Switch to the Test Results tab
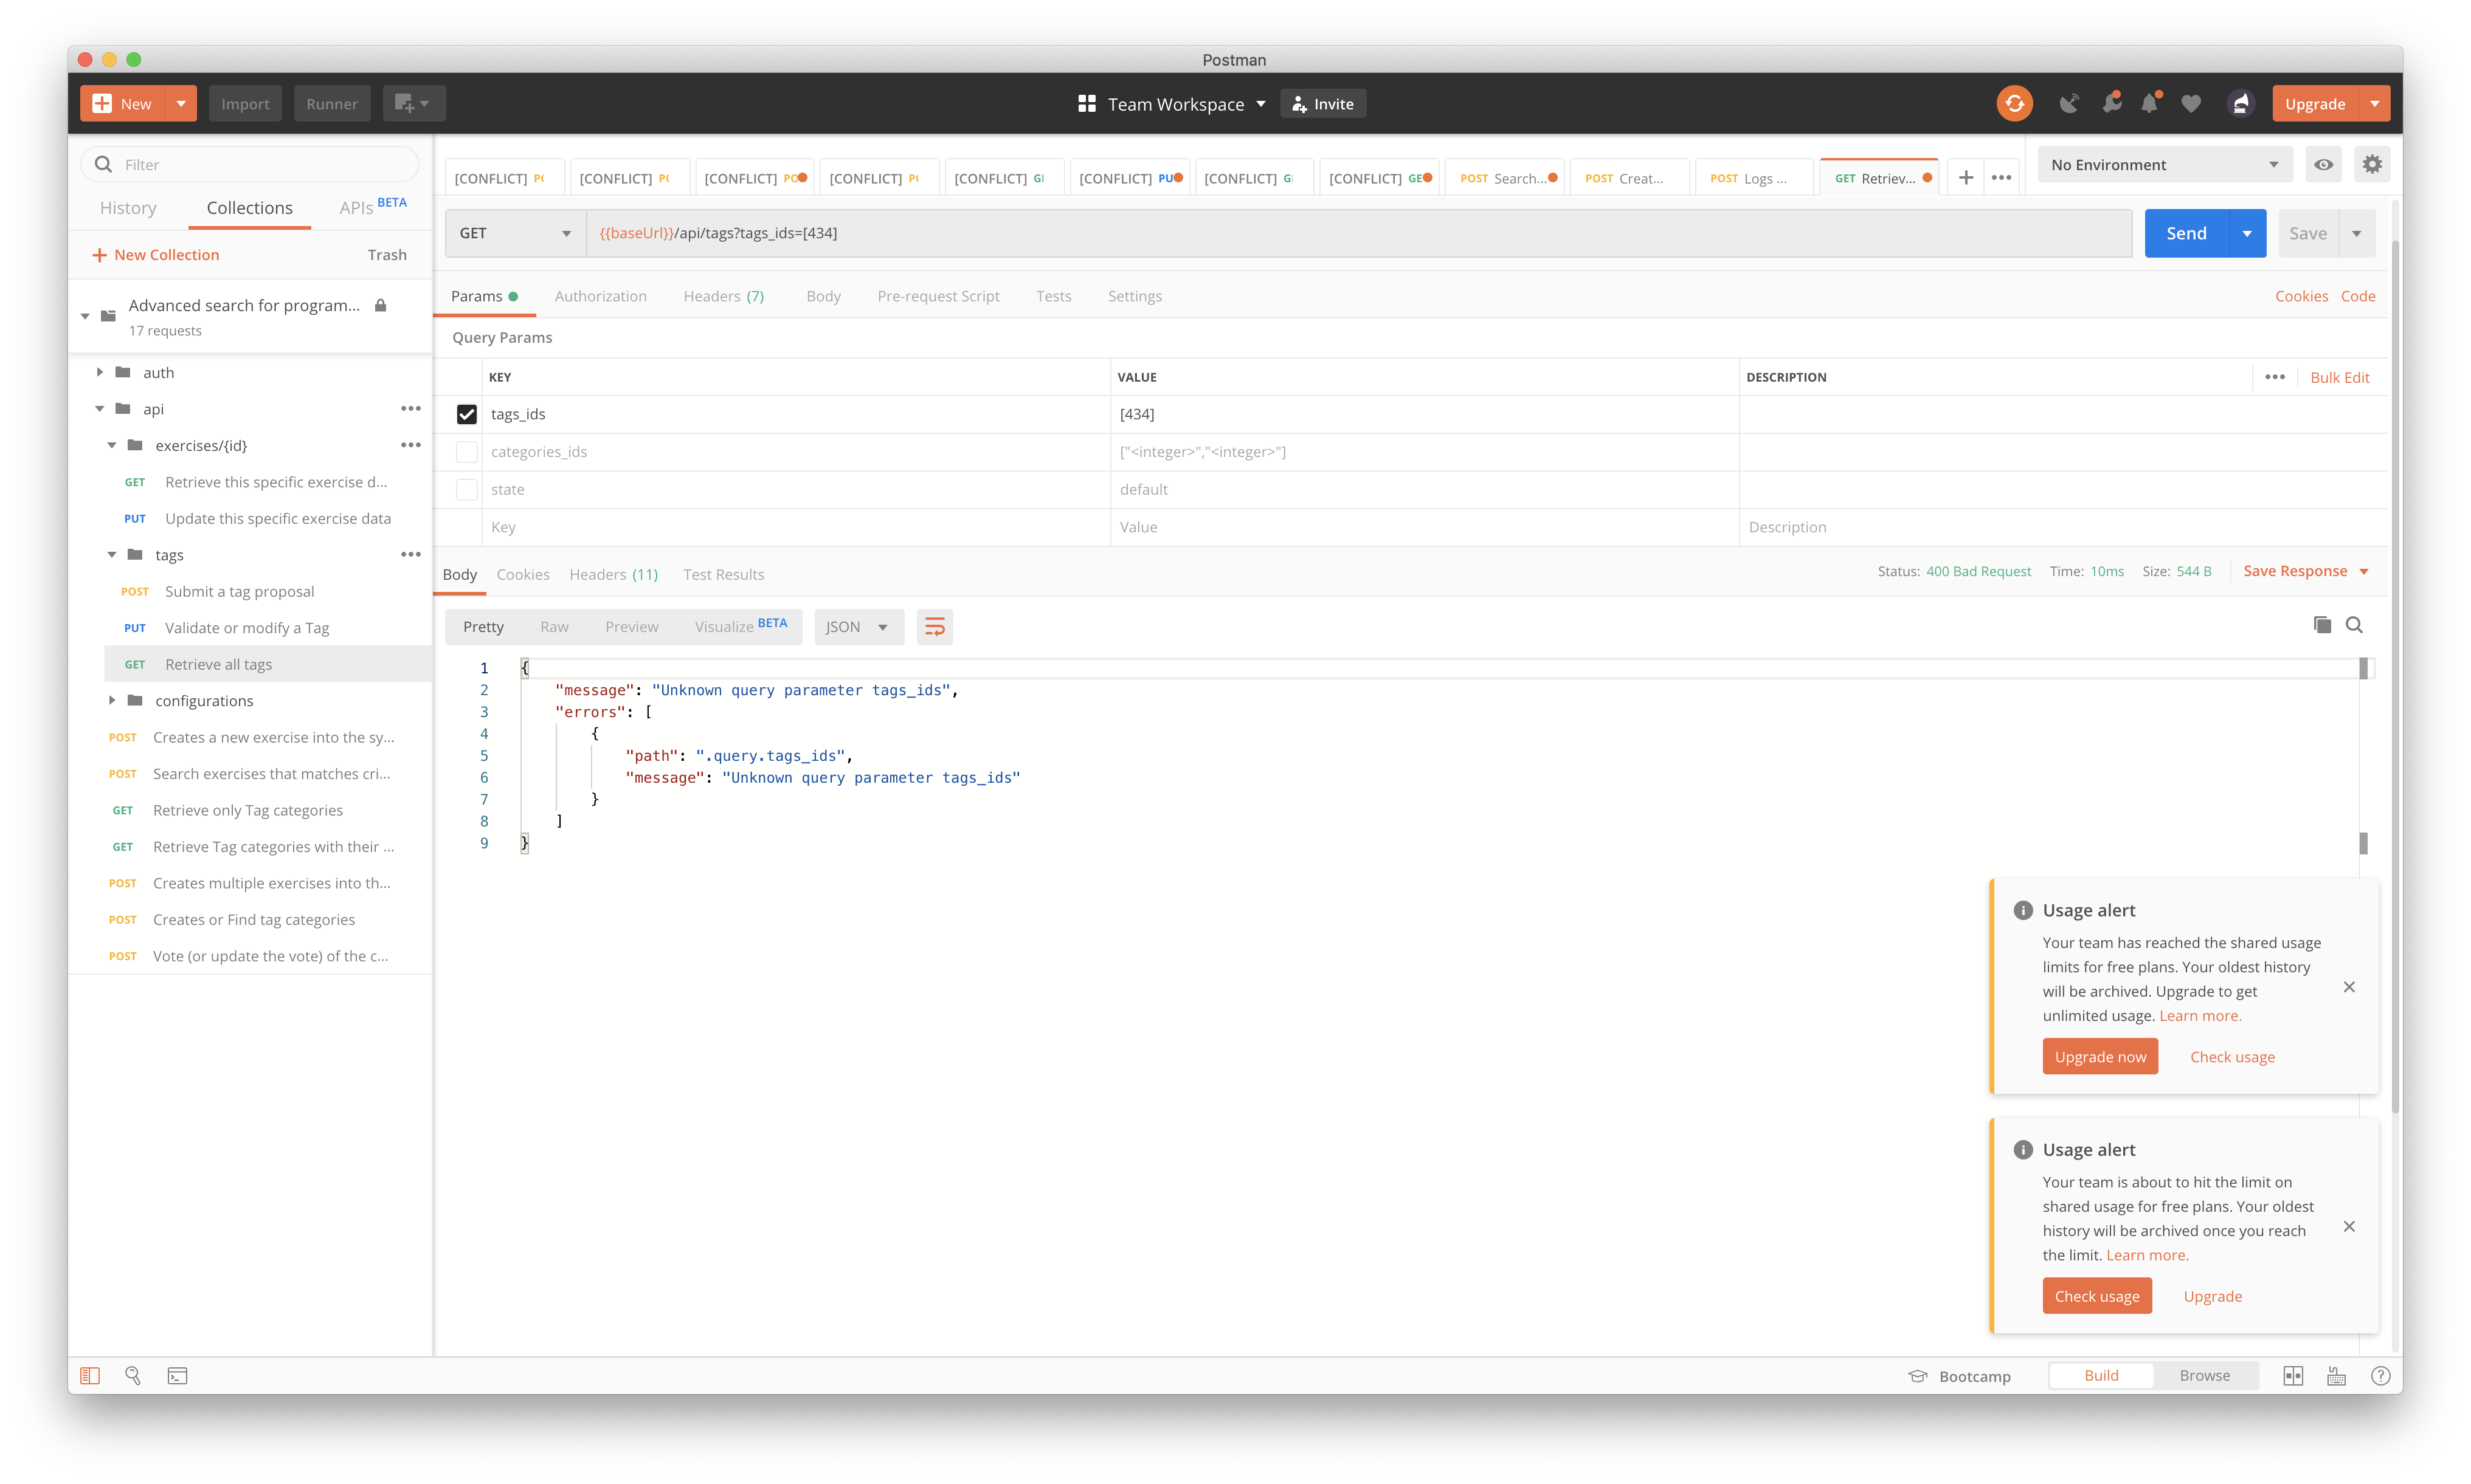 tap(724, 574)
